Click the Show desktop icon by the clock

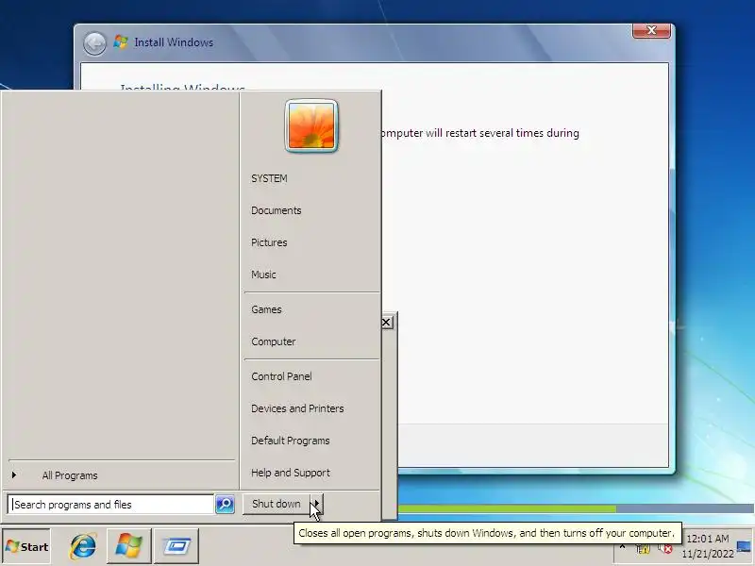point(744,546)
